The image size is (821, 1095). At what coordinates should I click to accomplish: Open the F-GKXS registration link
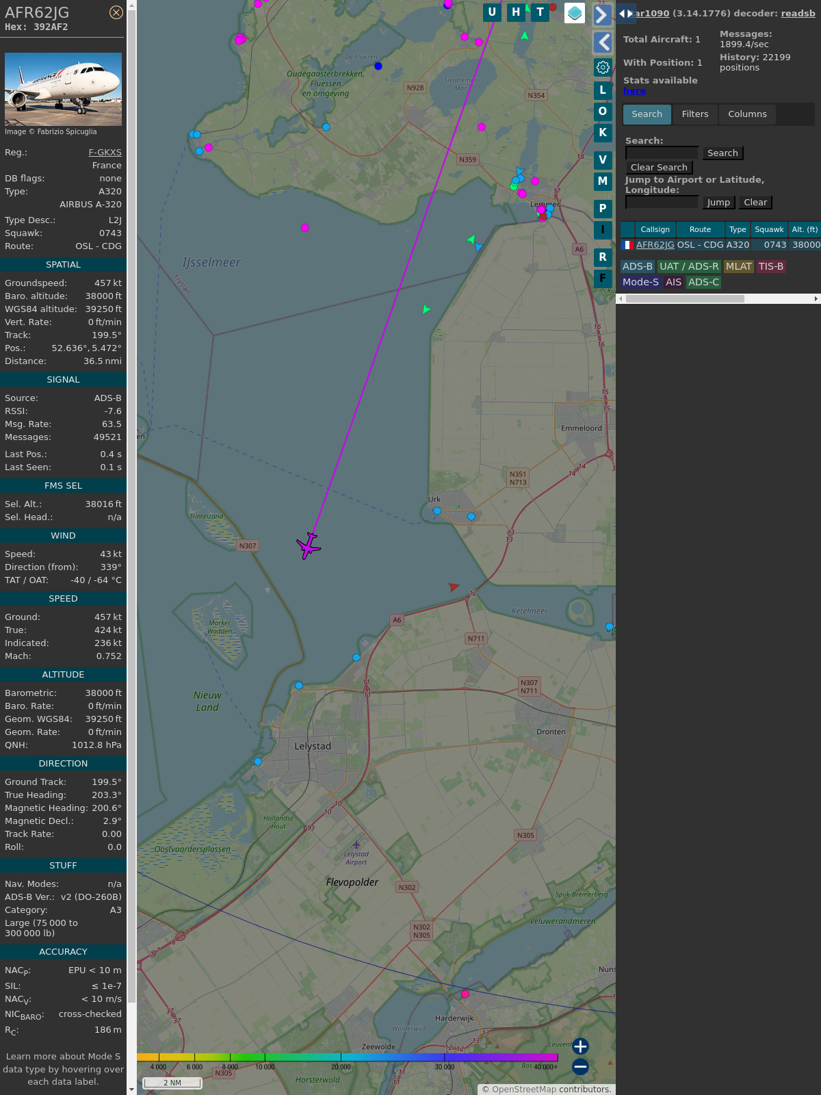(105, 153)
